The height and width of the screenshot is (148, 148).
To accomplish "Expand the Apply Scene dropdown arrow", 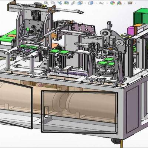I will tap(125, 3).
